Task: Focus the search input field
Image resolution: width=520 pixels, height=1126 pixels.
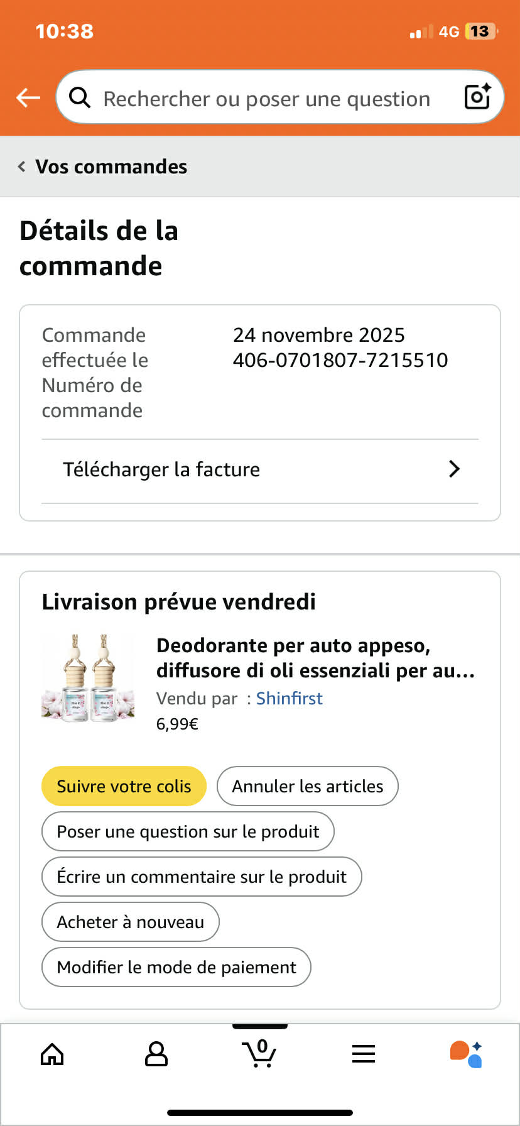Action: [x=267, y=99]
